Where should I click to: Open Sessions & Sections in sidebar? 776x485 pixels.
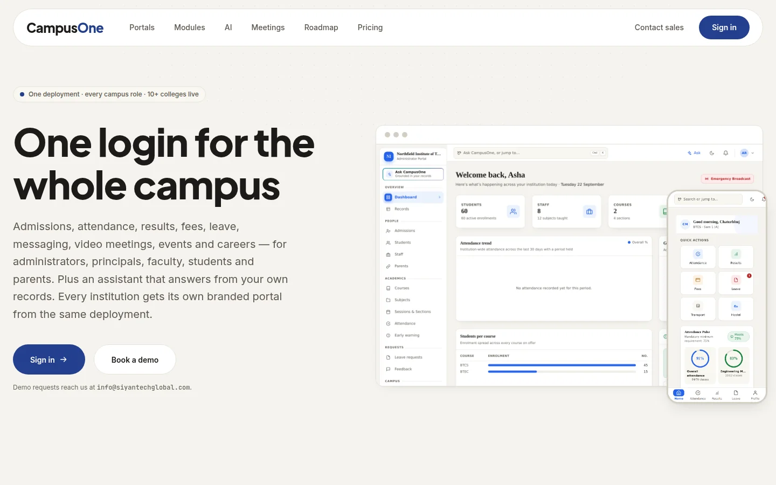tap(413, 312)
